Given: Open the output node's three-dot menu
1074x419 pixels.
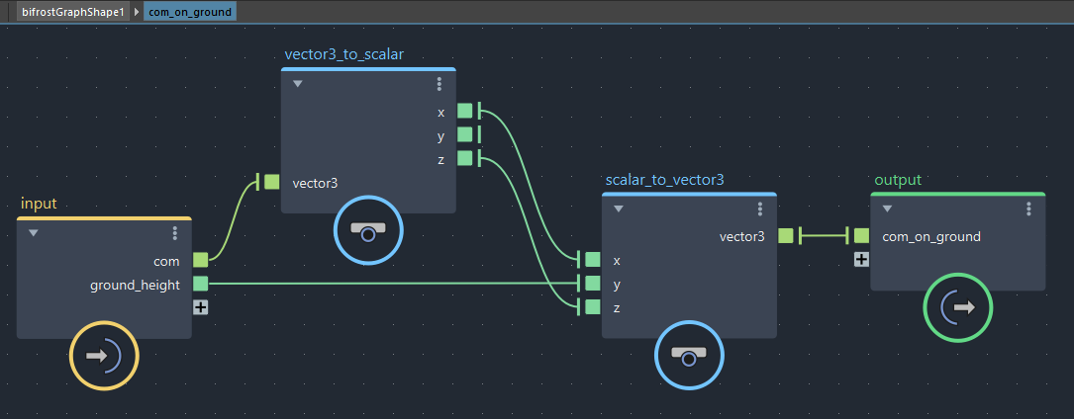Looking at the screenshot, I should click(1029, 209).
